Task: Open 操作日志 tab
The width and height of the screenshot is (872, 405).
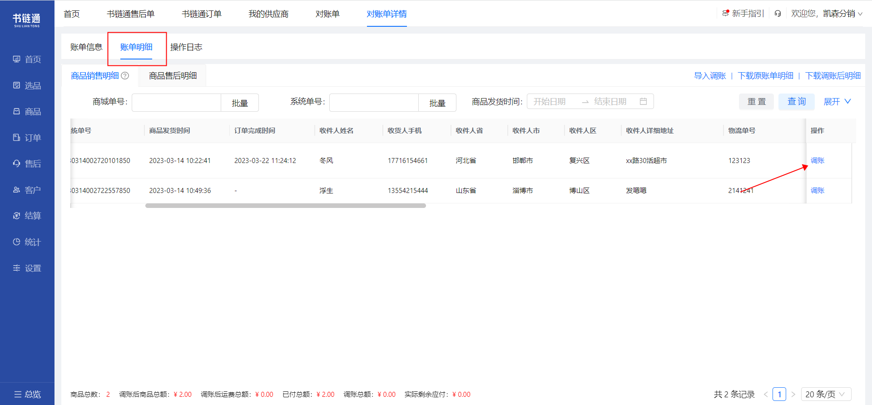Action: point(186,47)
